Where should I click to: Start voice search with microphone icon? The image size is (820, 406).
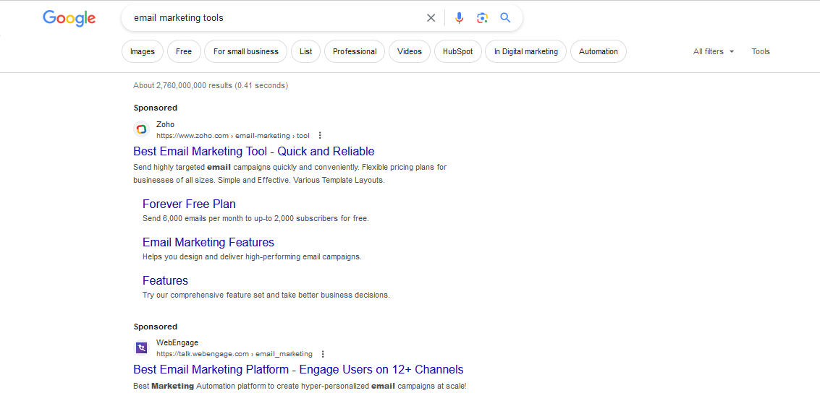coord(459,18)
